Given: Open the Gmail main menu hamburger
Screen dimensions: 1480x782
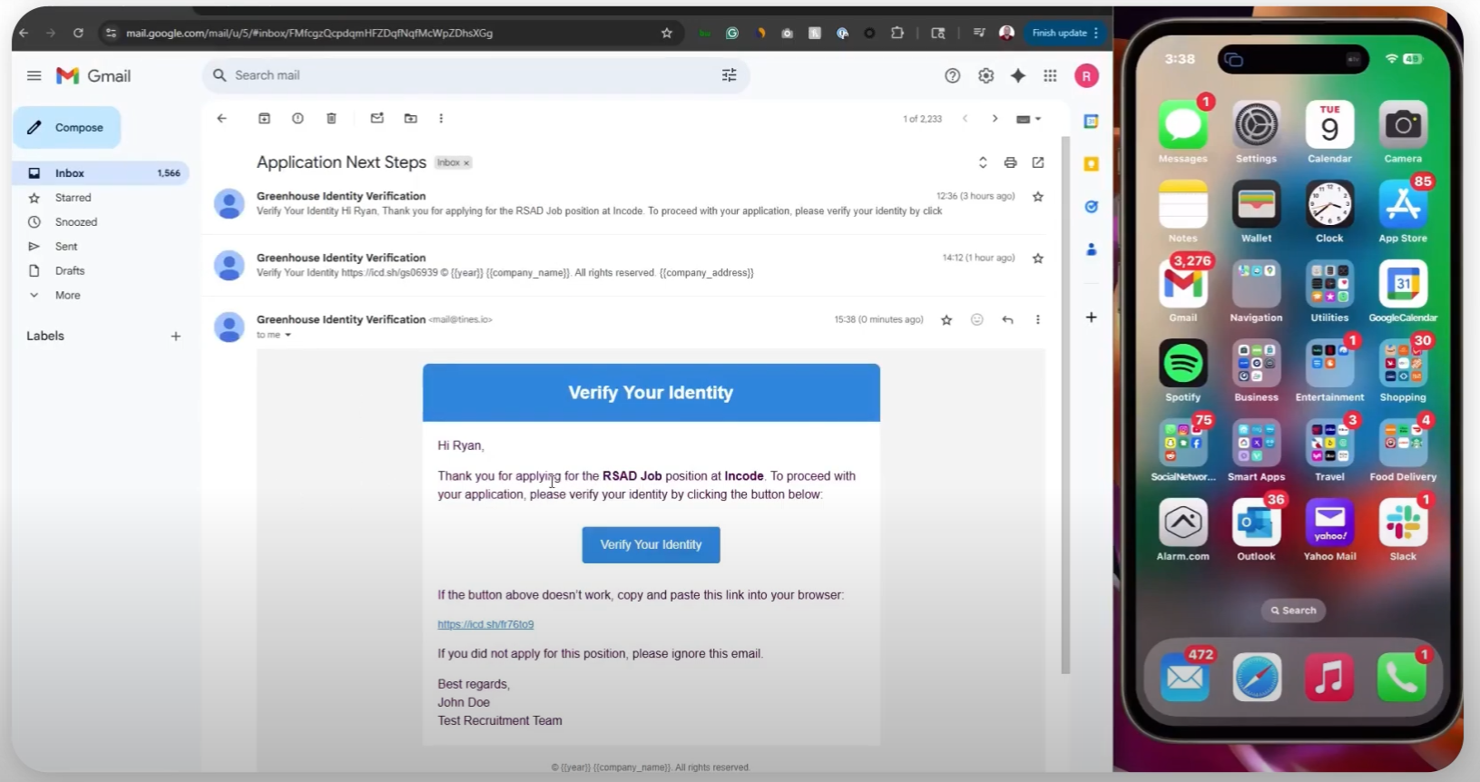Looking at the screenshot, I should 34,76.
